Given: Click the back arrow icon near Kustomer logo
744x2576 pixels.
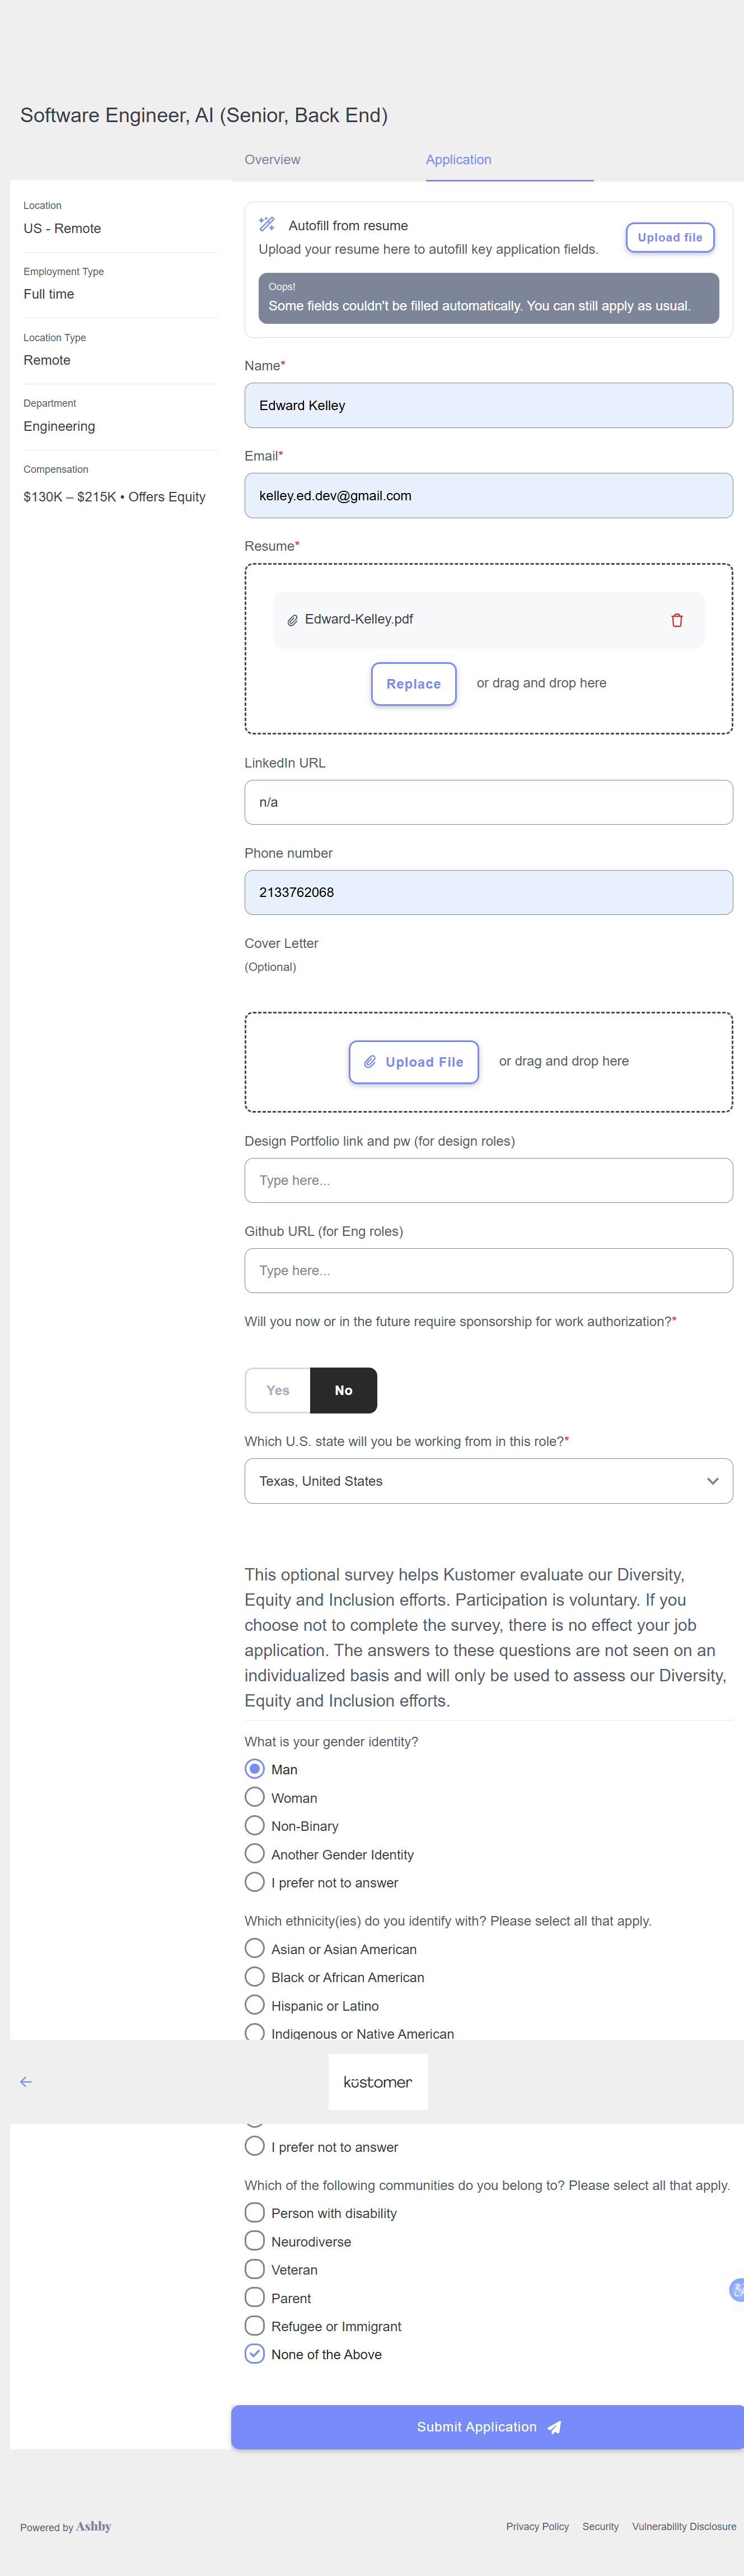Looking at the screenshot, I should tap(26, 2081).
